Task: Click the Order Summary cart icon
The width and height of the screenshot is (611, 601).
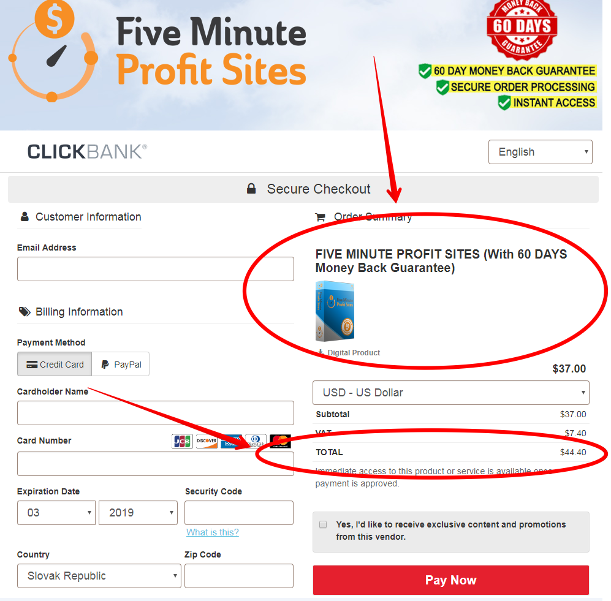Action: pos(321,217)
